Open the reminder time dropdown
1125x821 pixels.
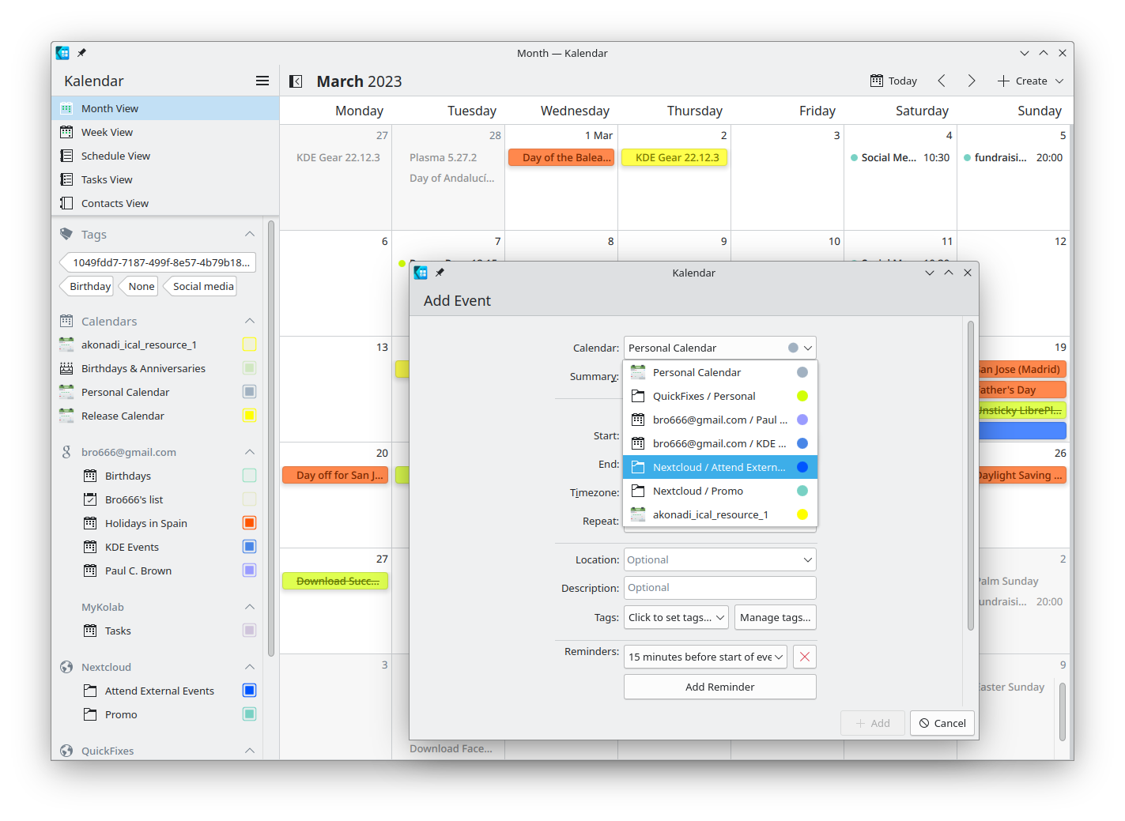tap(705, 657)
